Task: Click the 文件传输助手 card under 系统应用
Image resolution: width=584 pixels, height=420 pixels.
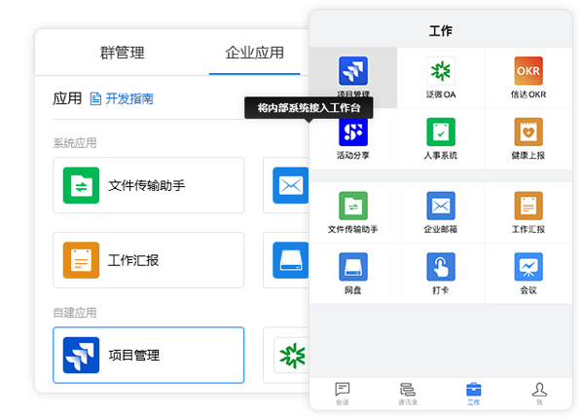Action: click(148, 185)
